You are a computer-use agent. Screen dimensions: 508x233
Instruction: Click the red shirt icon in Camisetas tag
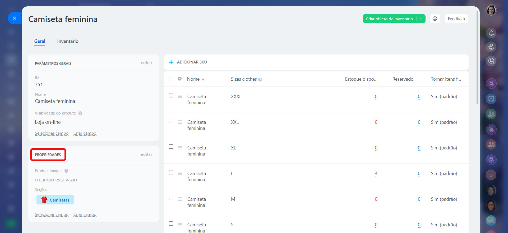[x=44, y=200]
